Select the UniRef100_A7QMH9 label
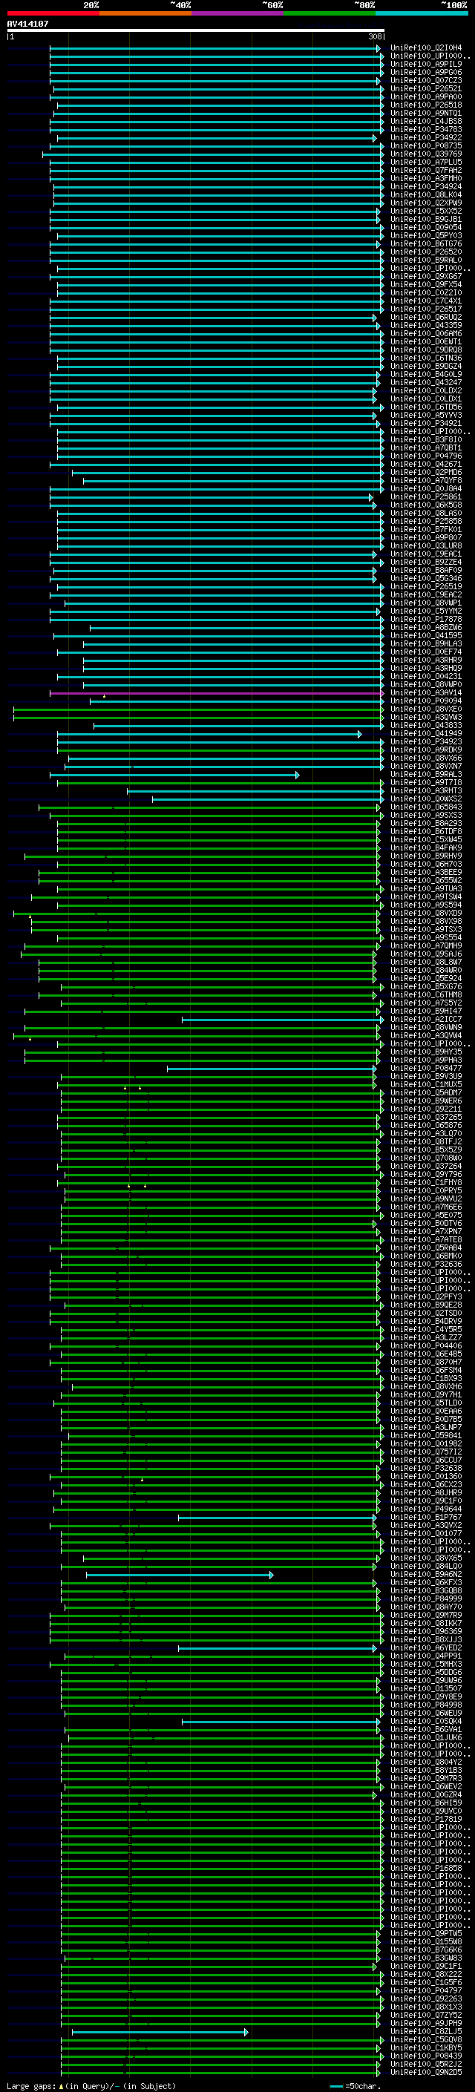This screenshot has height=2092, width=475. [x=426, y=946]
